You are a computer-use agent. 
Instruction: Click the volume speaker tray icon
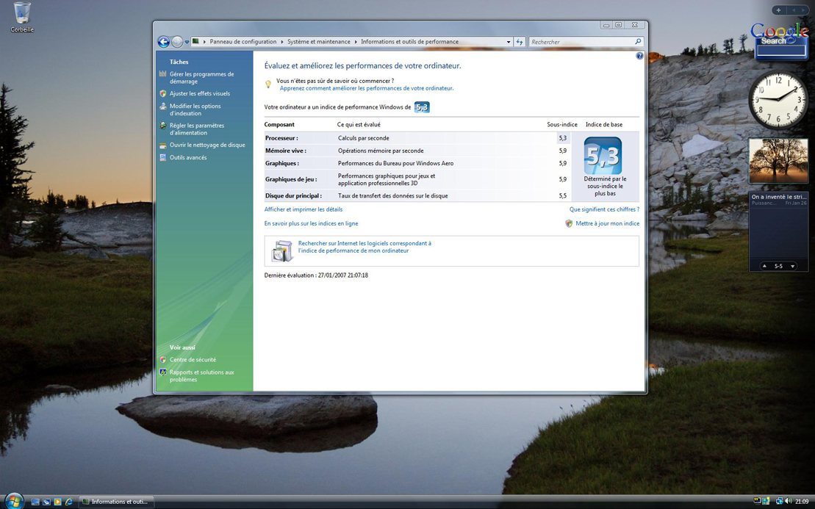click(x=789, y=501)
